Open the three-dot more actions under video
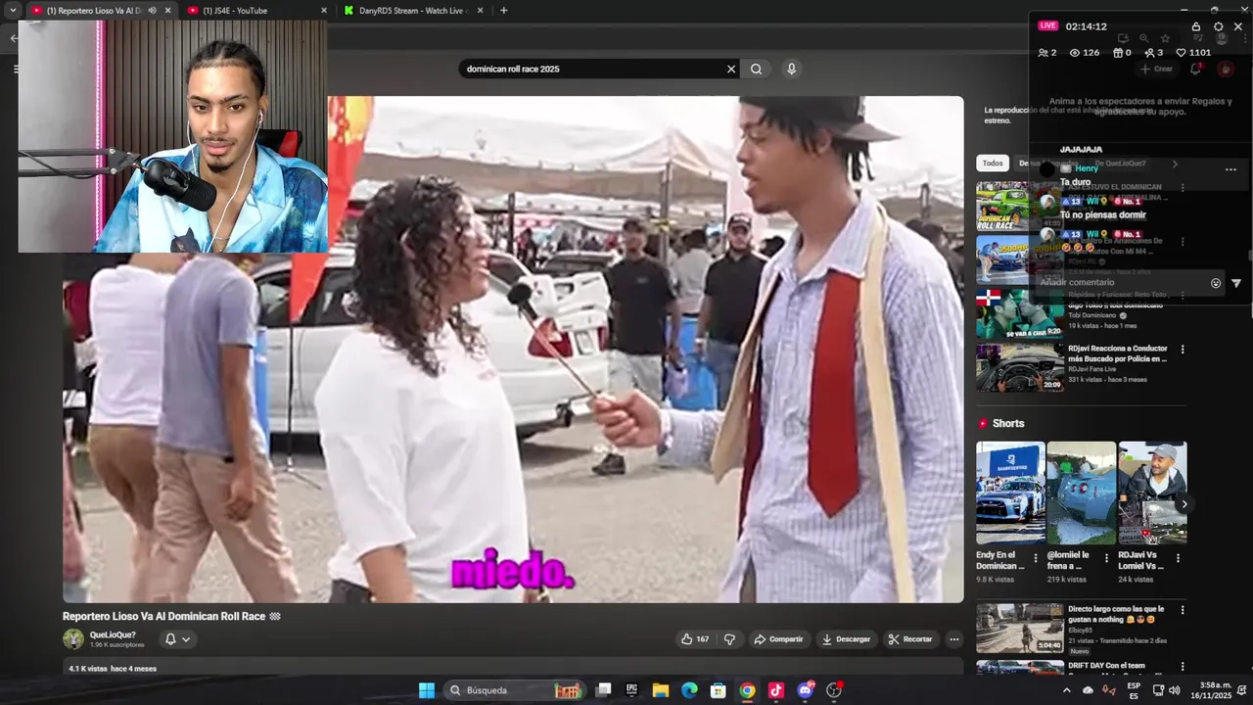 pyautogui.click(x=953, y=639)
